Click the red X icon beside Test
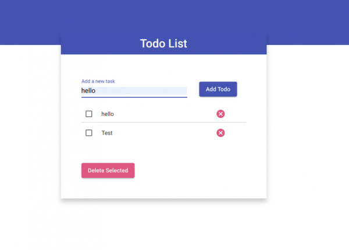Viewport: 349px width, 250px height. (x=220, y=133)
